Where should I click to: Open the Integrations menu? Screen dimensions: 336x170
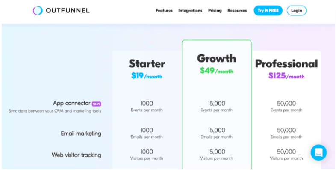[190, 11]
